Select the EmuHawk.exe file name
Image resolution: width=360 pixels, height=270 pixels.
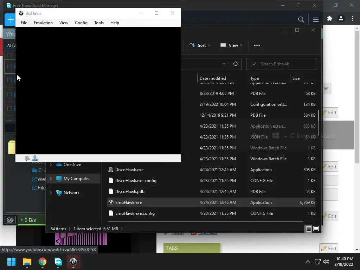pos(128,202)
